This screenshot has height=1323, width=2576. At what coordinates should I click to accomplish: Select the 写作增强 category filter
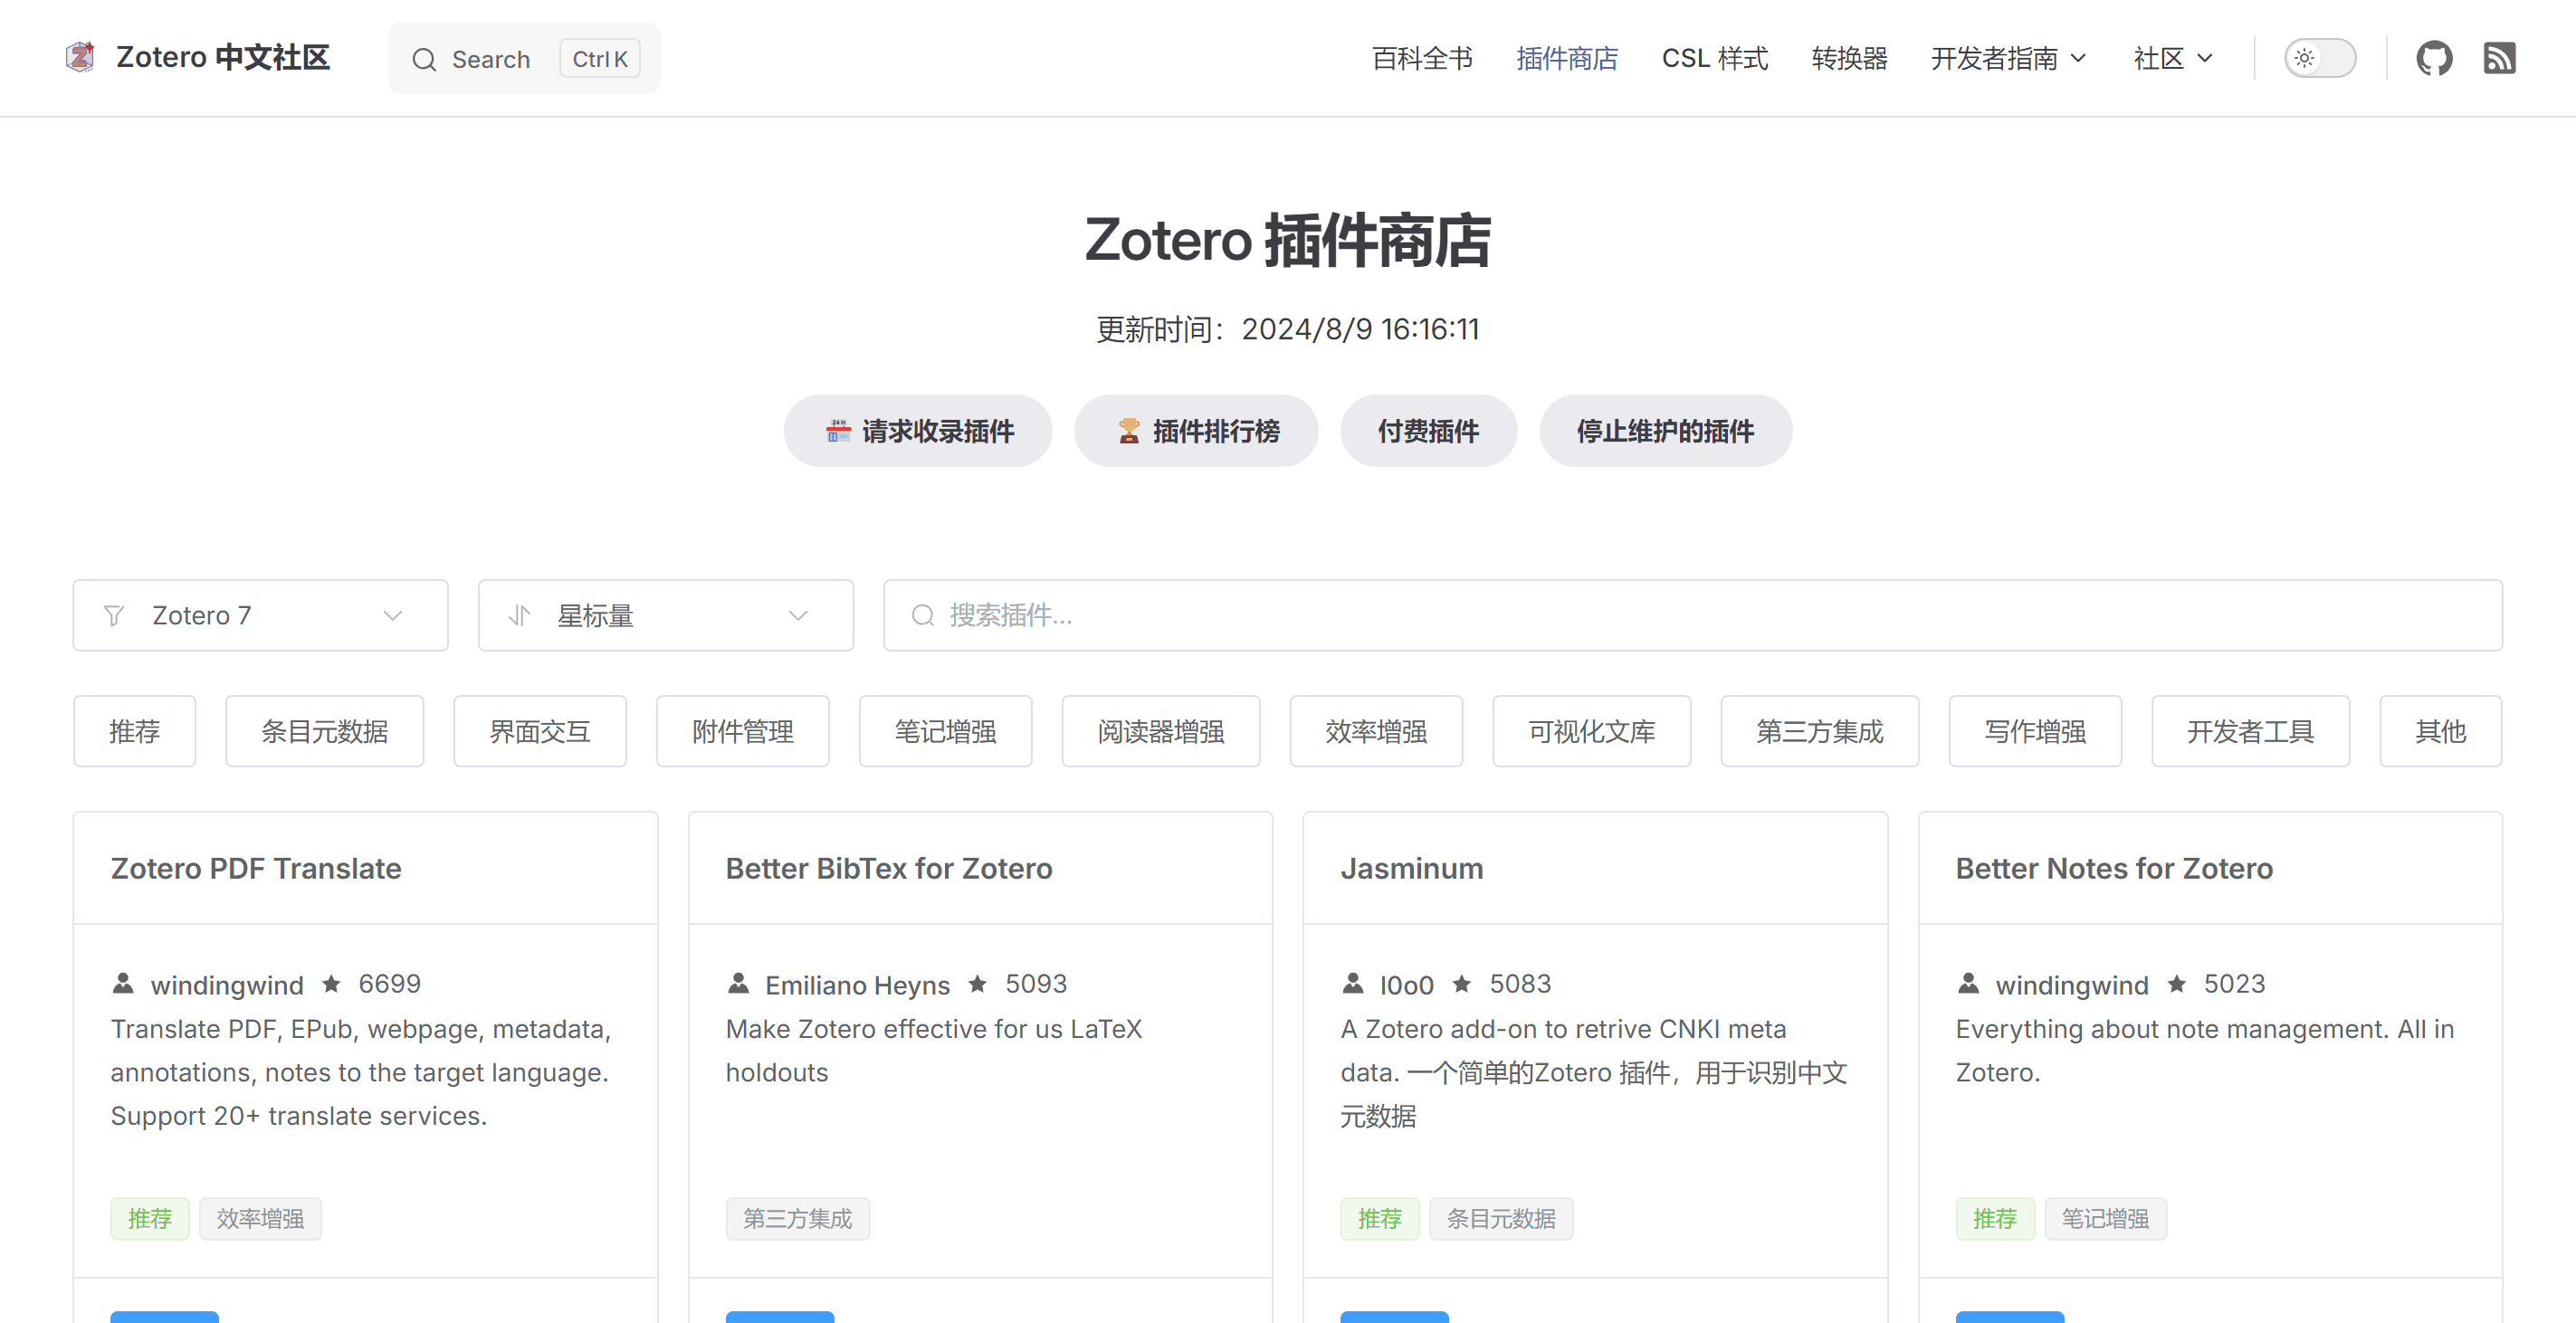[x=2036, y=731]
